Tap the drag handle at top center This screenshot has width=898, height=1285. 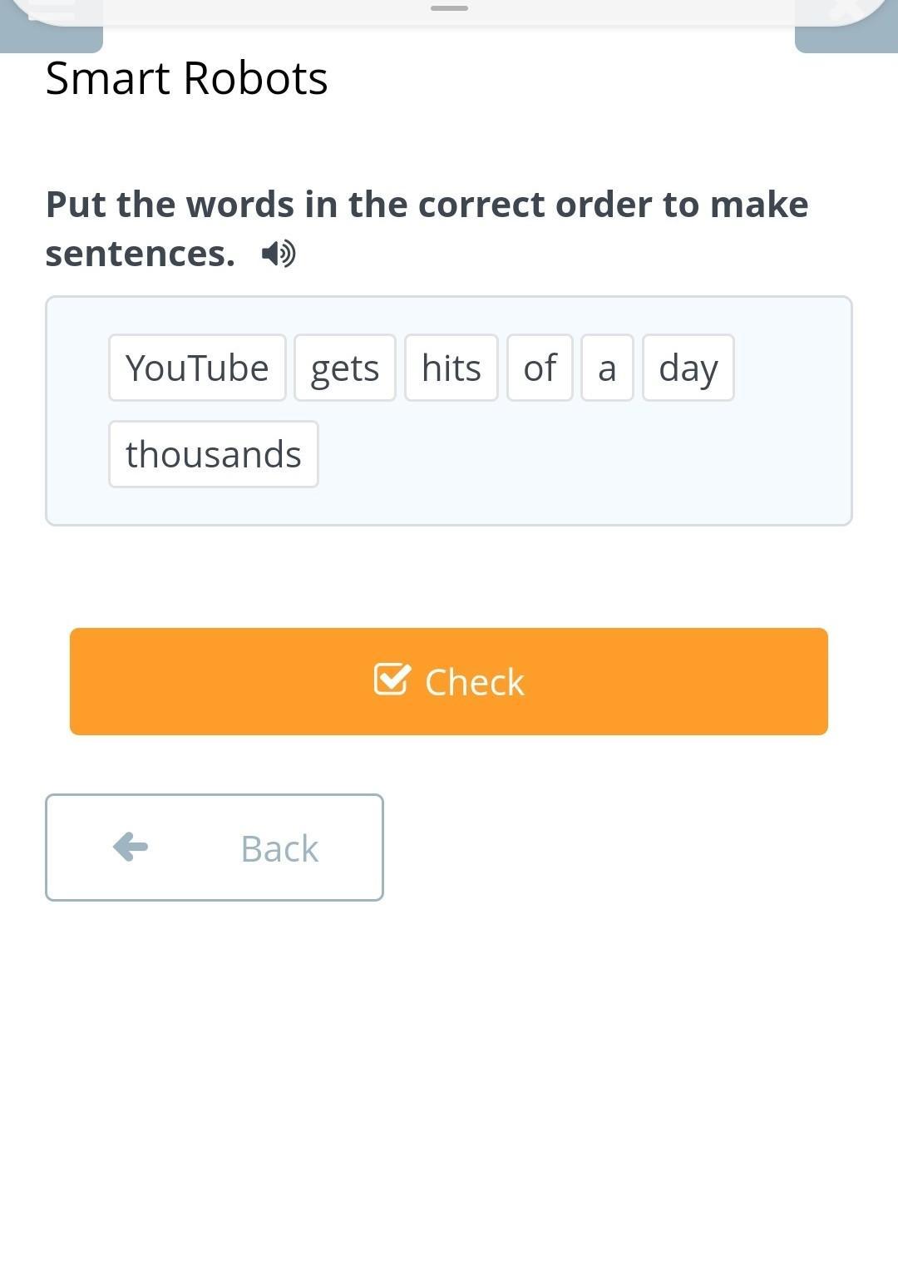pyautogui.click(x=449, y=8)
